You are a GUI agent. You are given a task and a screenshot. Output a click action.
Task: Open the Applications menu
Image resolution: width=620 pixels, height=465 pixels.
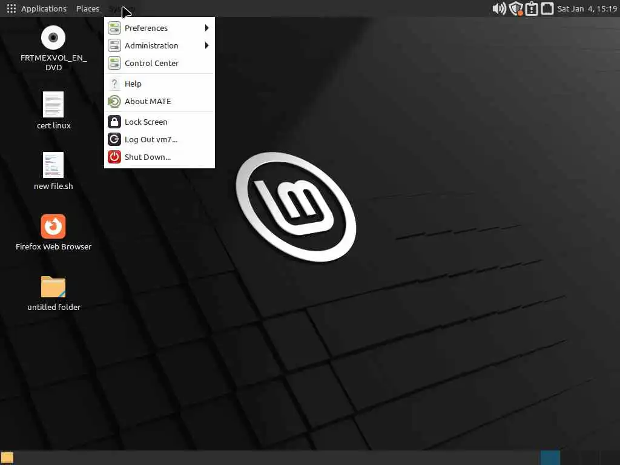point(37,8)
